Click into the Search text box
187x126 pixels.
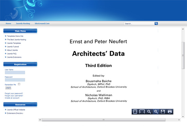(x=139, y=24)
